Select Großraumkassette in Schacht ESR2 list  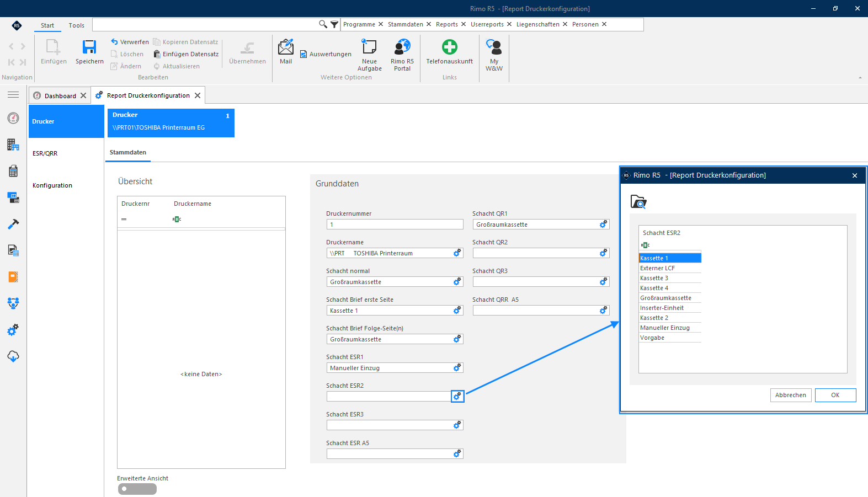tap(670, 298)
